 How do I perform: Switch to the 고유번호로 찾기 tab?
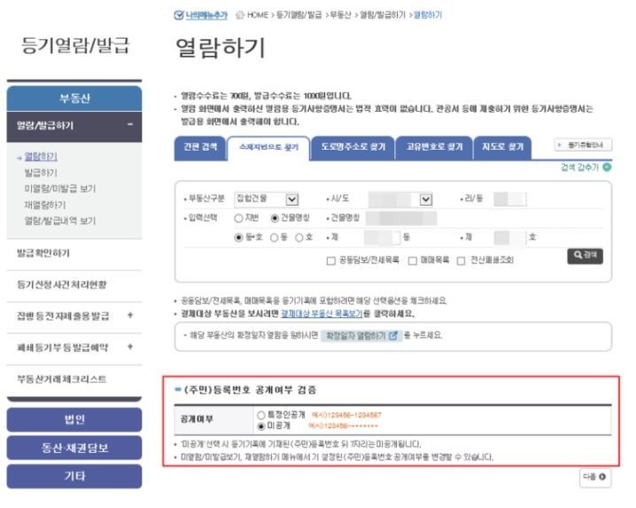point(434,148)
